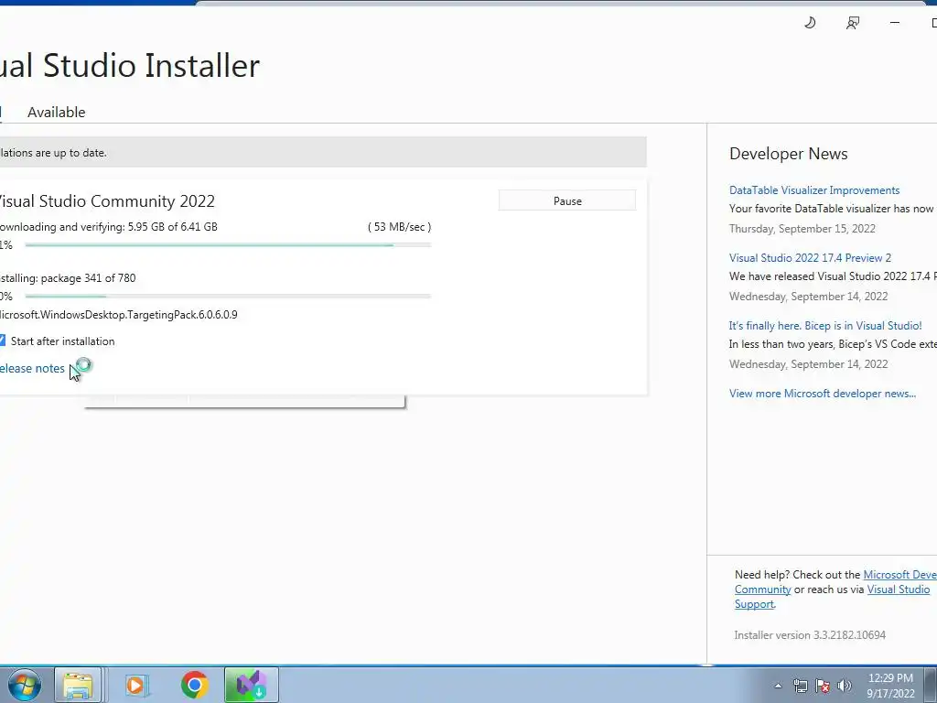Uncheck Start after installation checkbox
The image size is (937, 703).
pyautogui.click(x=2, y=341)
